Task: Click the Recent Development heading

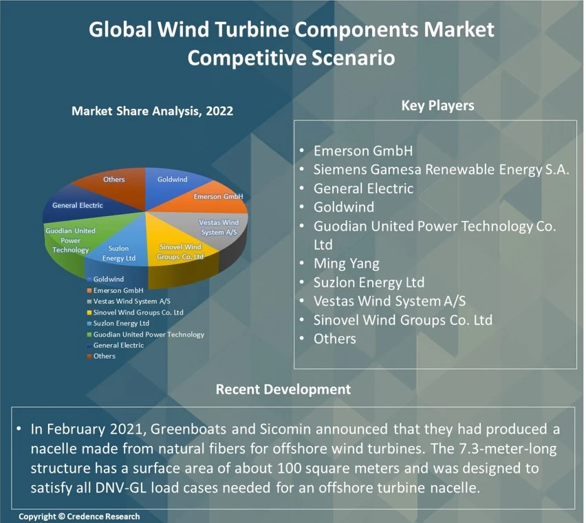Action: 283,389
